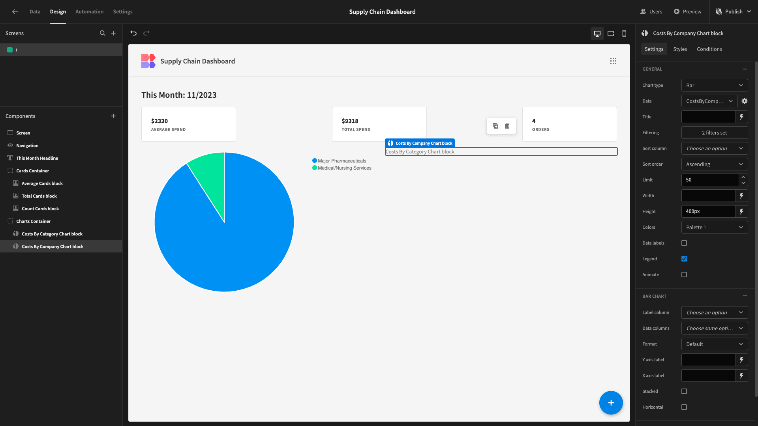Enable the Animate checkbox
Screen dimensions: 758x426
pos(684,275)
